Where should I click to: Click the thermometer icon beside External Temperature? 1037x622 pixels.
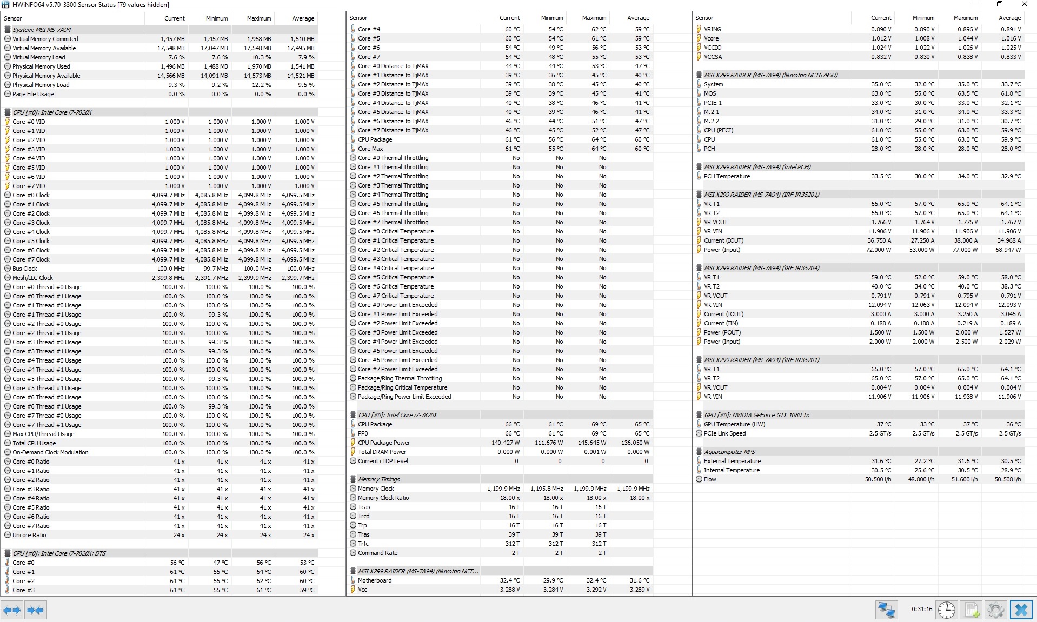[699, 461]
